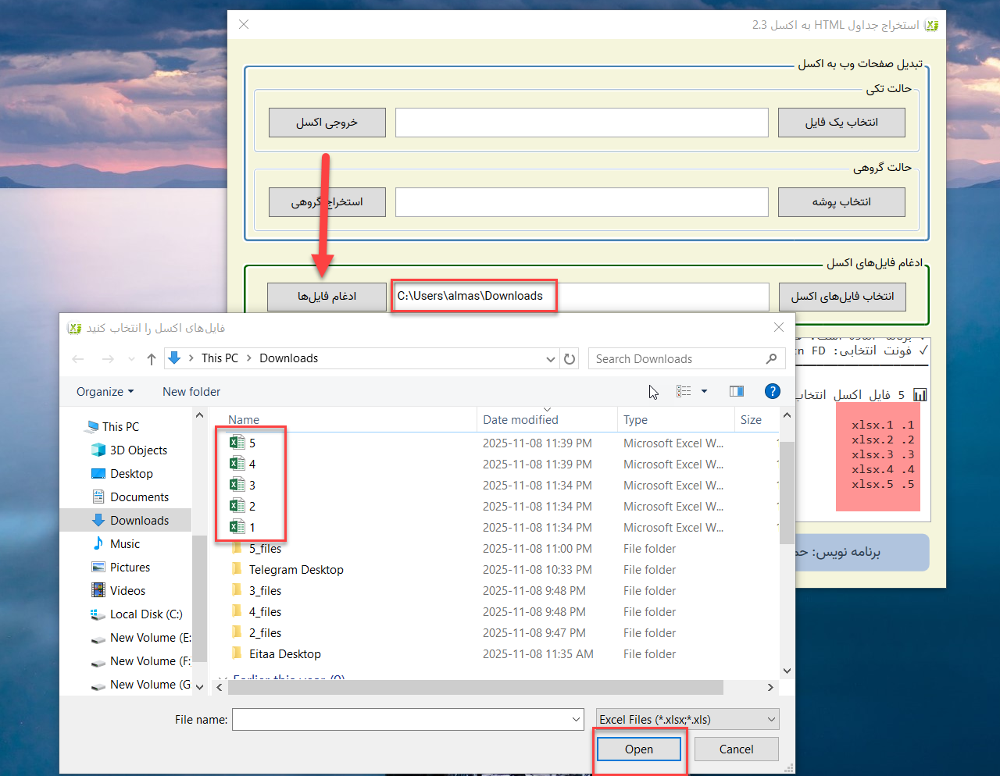Expand the File name history dropdown
The height and width of the screenshot is (776, 1000).
point(576,720)
